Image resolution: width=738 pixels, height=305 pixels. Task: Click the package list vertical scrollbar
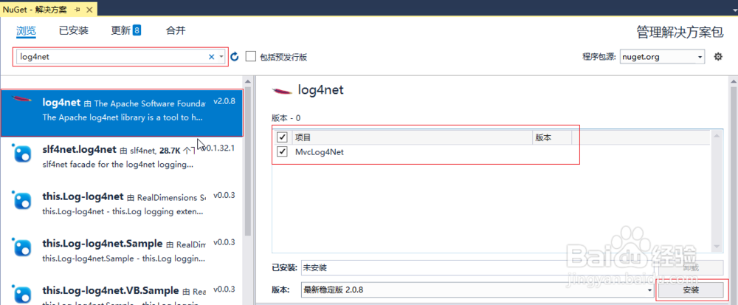point(247,160)
